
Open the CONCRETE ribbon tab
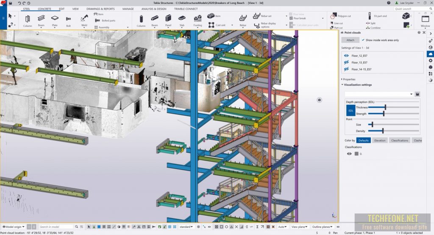pos(45,9)
